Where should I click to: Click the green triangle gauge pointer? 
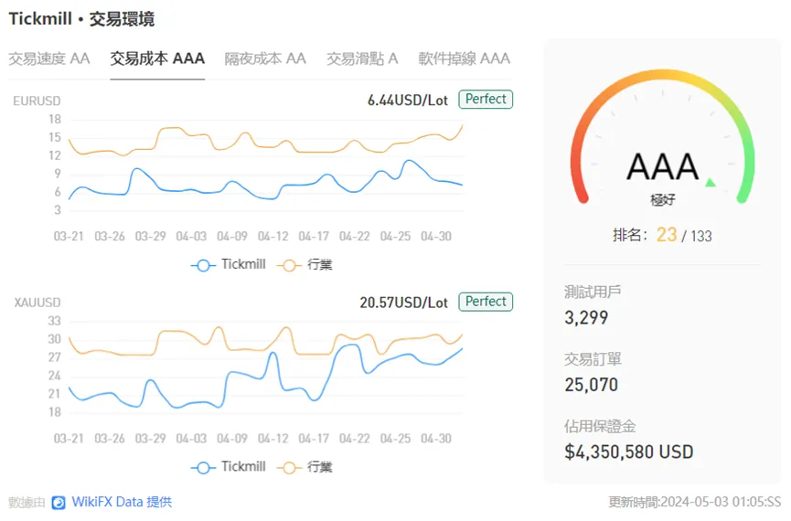point(711,182)
